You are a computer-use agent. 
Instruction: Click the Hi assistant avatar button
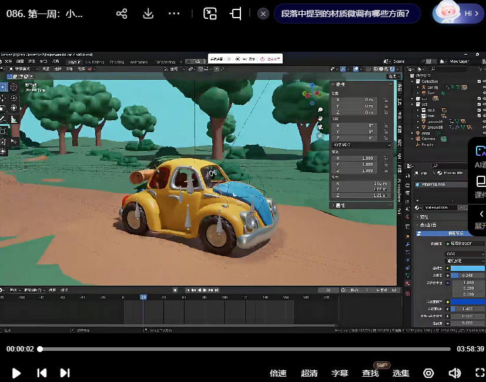pyautogui.click(x=458, y=14)
